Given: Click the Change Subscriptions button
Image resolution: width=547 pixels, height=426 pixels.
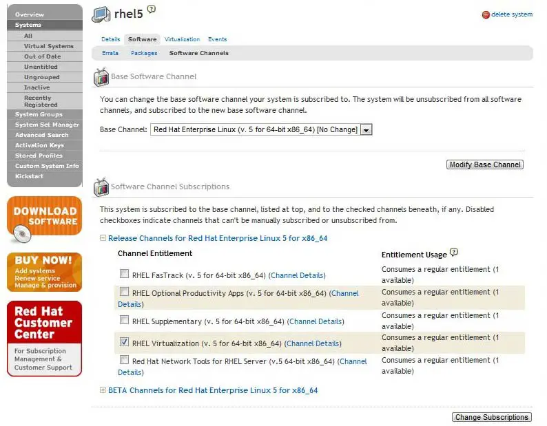Looking at the screenshot, I should click(x=492, y=417).
